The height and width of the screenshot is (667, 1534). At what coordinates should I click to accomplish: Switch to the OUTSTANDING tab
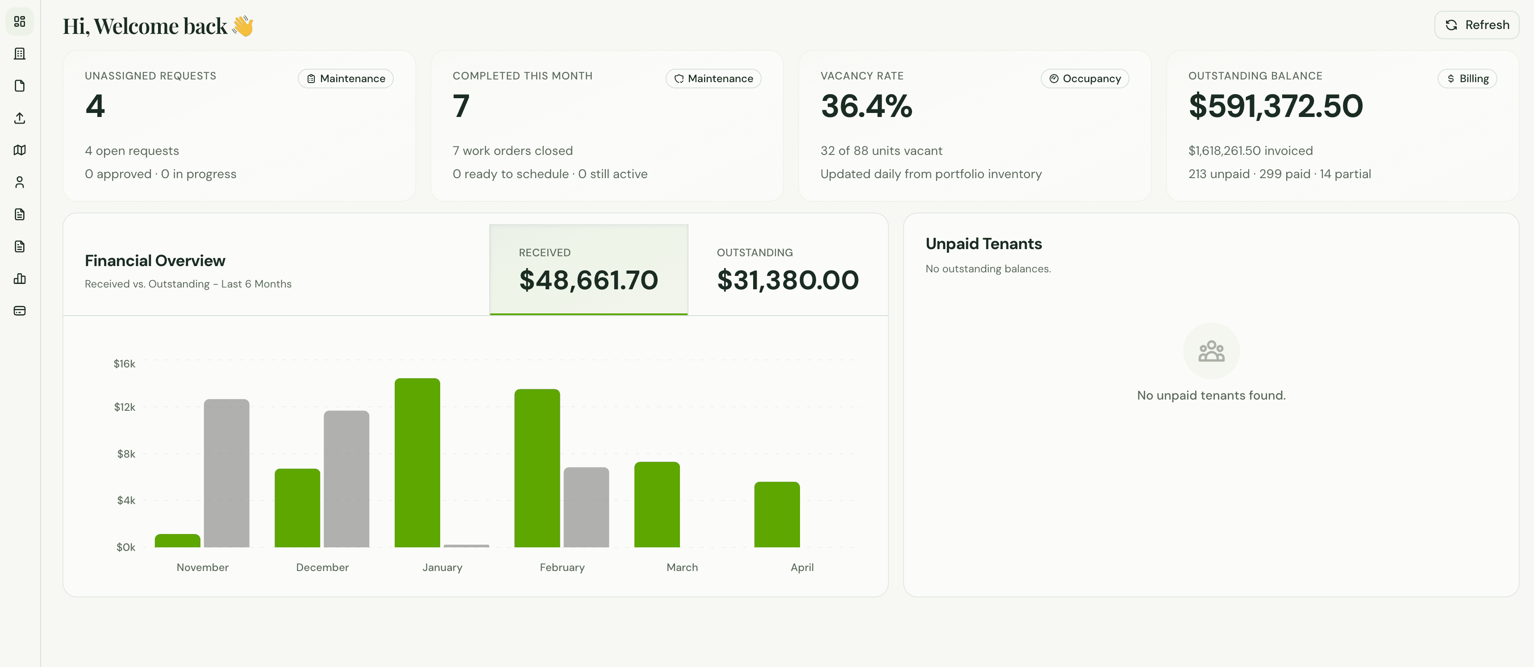pos(787,269)
